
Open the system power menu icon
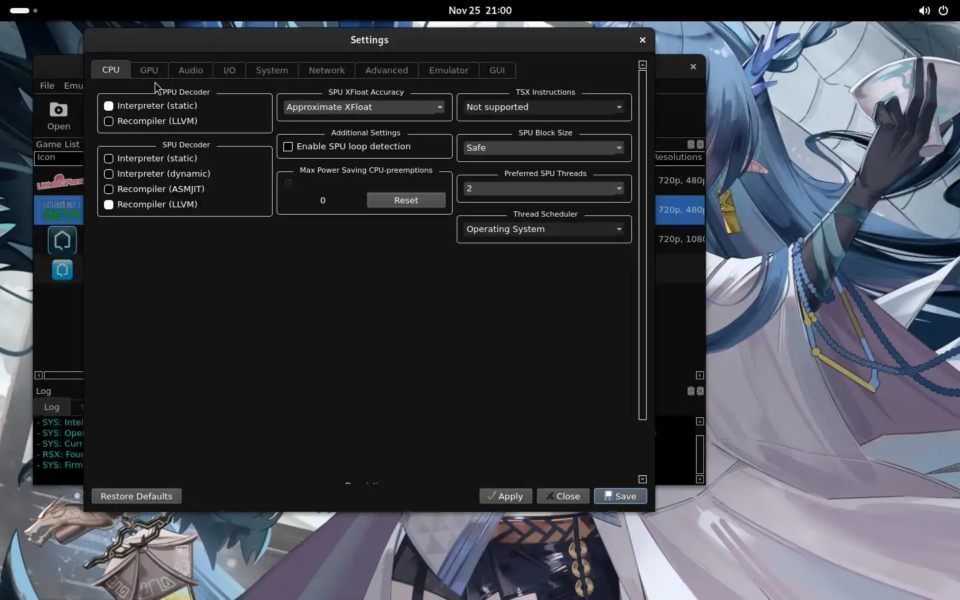click(943, 11)
